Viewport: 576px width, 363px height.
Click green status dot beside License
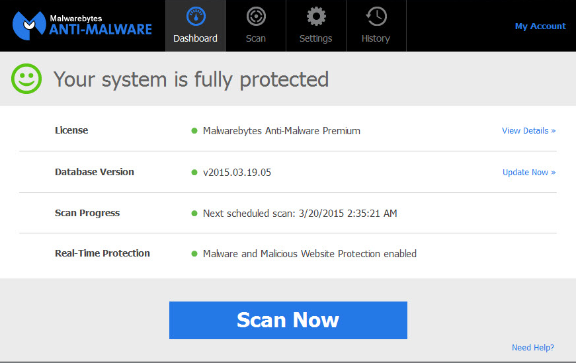pos(194,131)
